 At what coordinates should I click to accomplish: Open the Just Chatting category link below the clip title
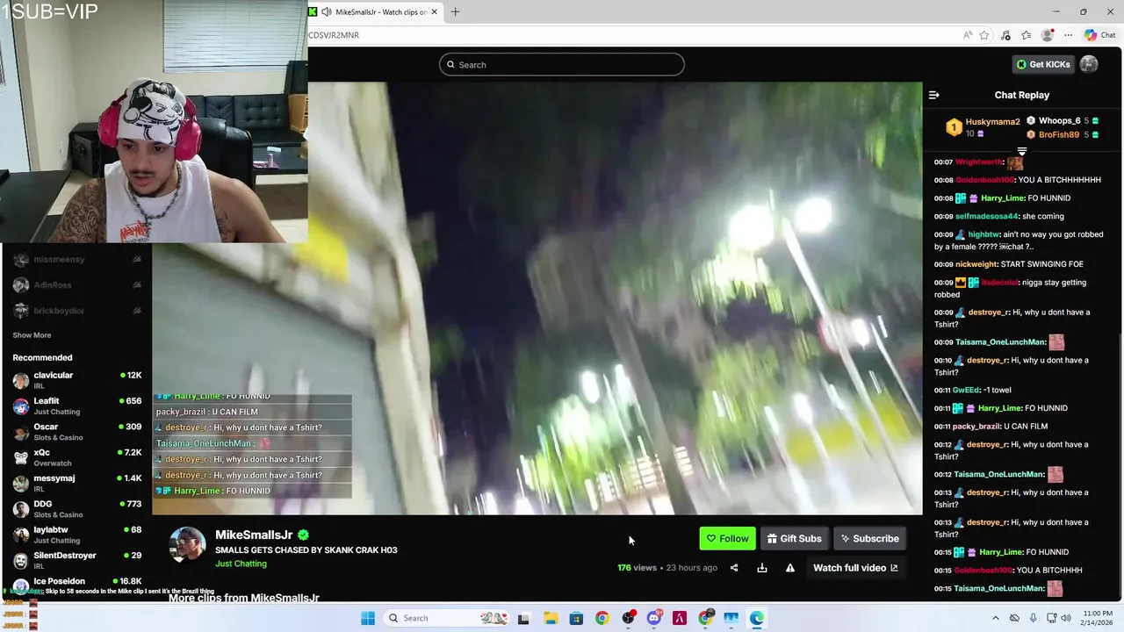coord(241,564)
